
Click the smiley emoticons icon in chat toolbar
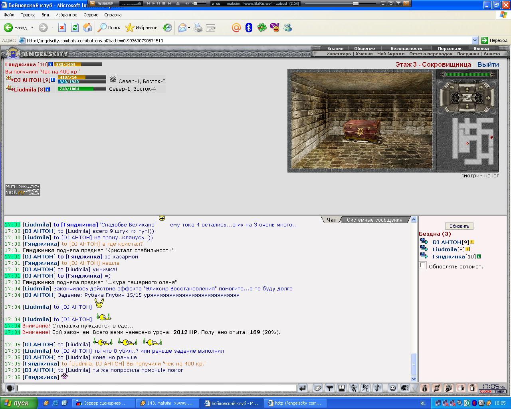tap(393, 388)
